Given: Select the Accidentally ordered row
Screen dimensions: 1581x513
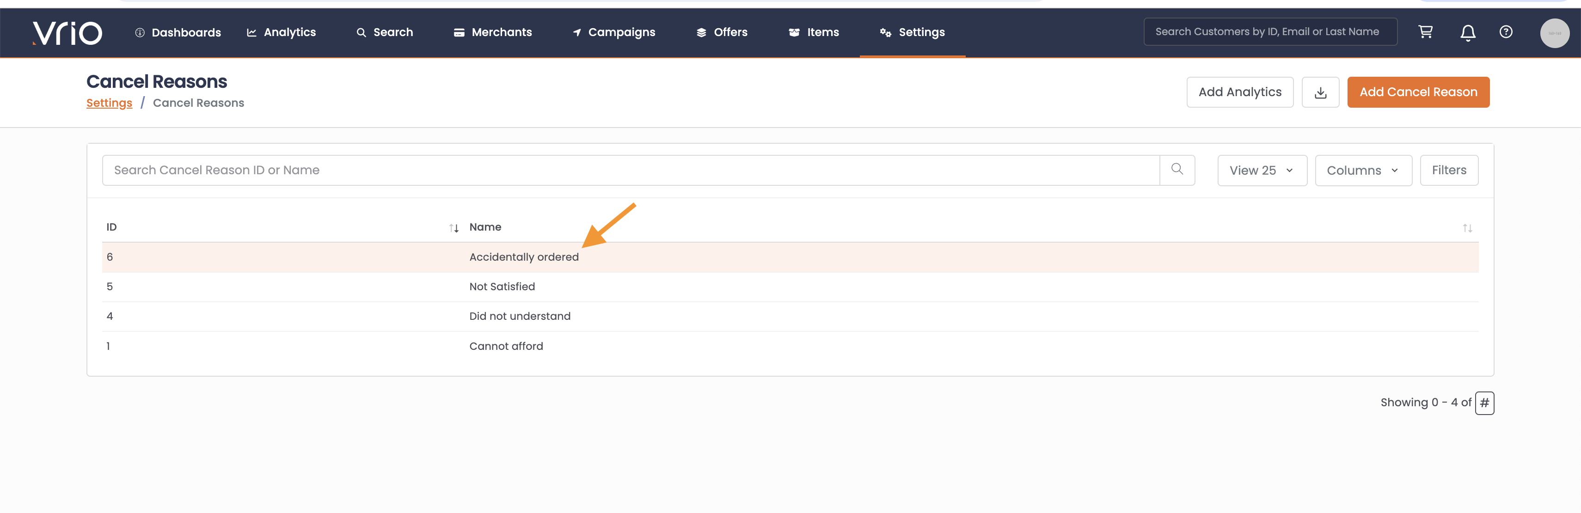Looking at the screenshot, I should pyautogui.click(x=790, y=257).
